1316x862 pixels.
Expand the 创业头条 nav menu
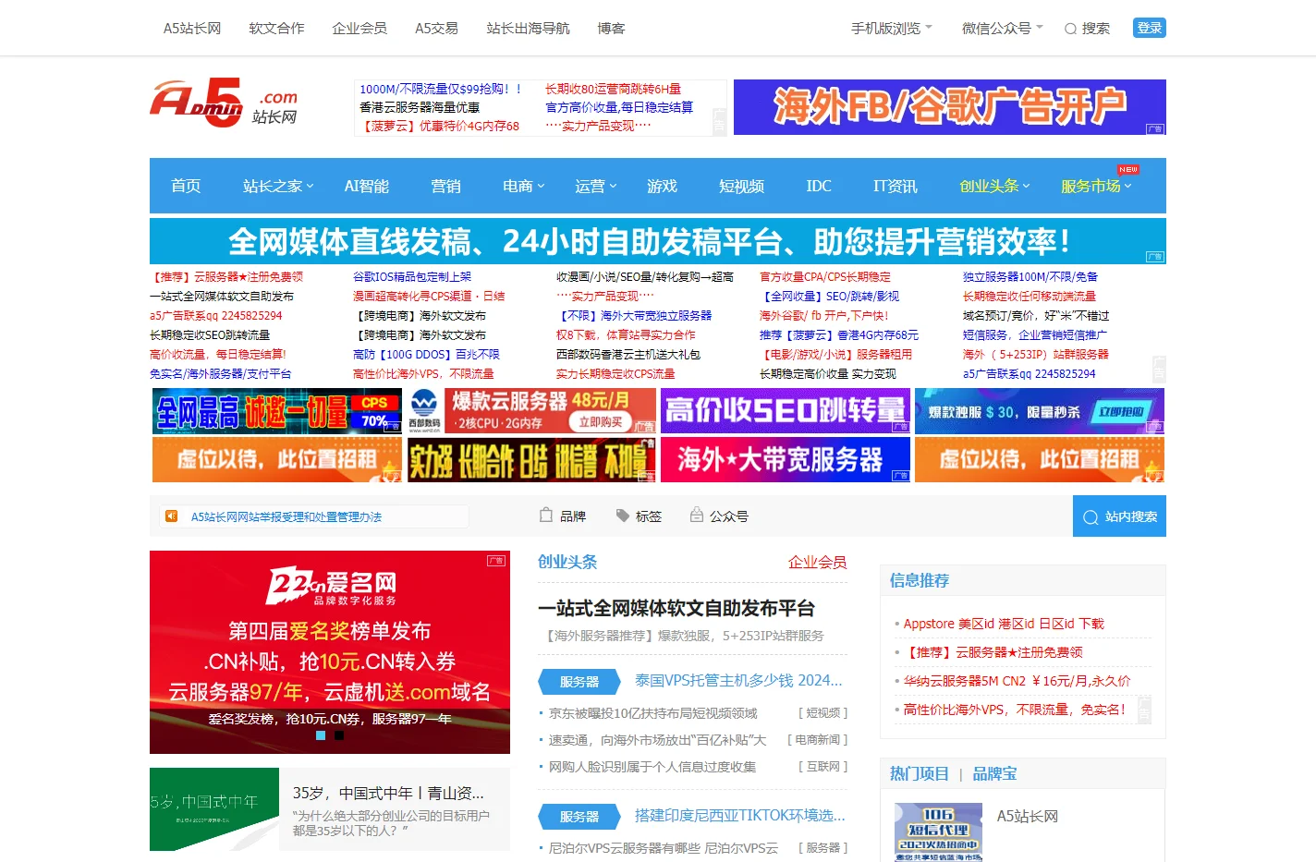pos(994,186)
